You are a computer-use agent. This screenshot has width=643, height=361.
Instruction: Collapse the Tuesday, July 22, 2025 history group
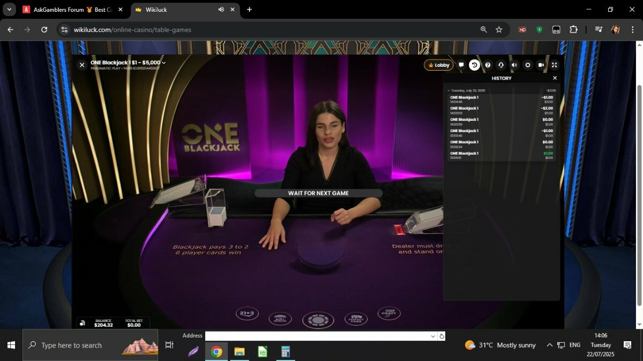[449, 90]
